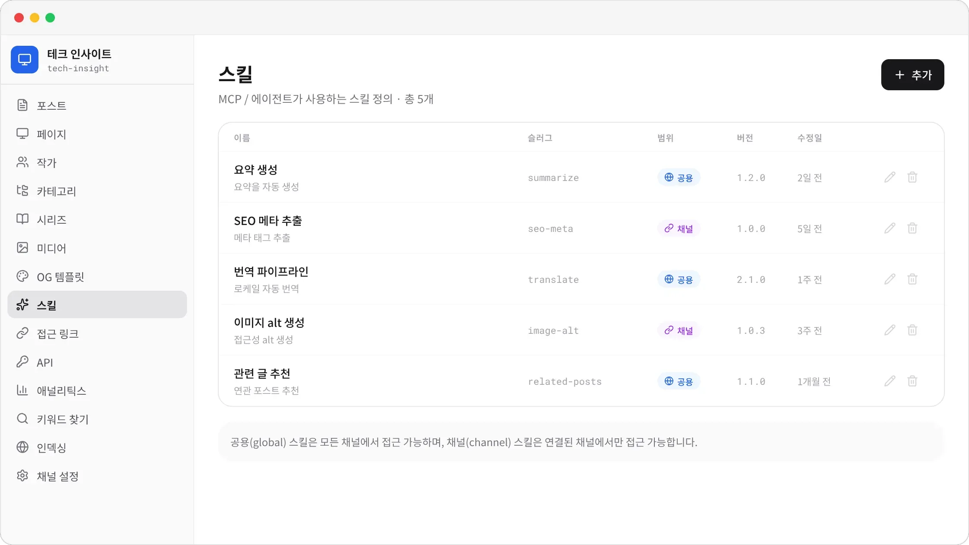Select 미디어 in the sidebar
This screenshot has width=969, height=545.
(x=97, y=247)
